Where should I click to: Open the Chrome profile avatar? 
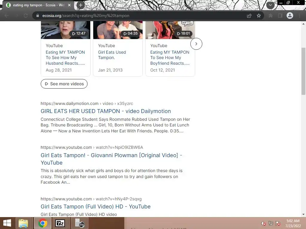(290, 16)
